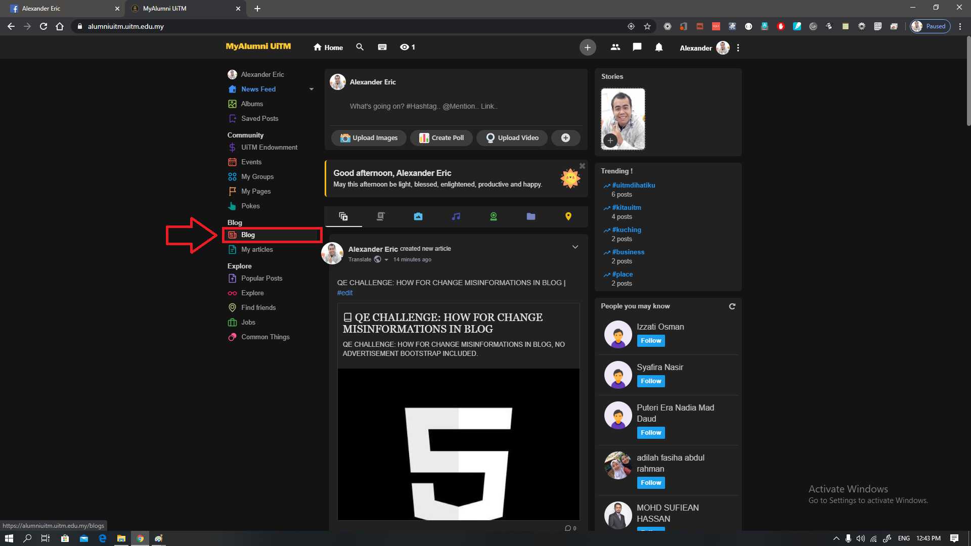Click the round plus create button in the navbar
Image resolution: width=971 pixels, height=546 pixels.
click(x=587, y=48)
